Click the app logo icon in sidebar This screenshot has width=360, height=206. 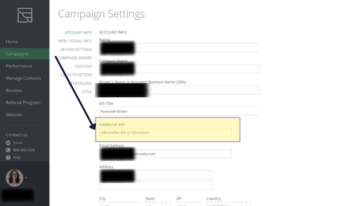coord(25,15)
